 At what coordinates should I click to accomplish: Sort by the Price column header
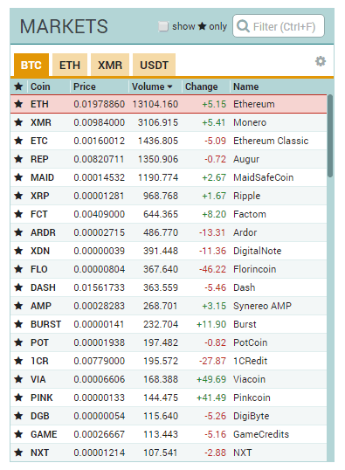(x=85, y=86)
